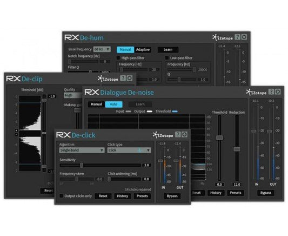
Task: Click Notch frequency slider in De-hum
Action: tap(83, 62)
